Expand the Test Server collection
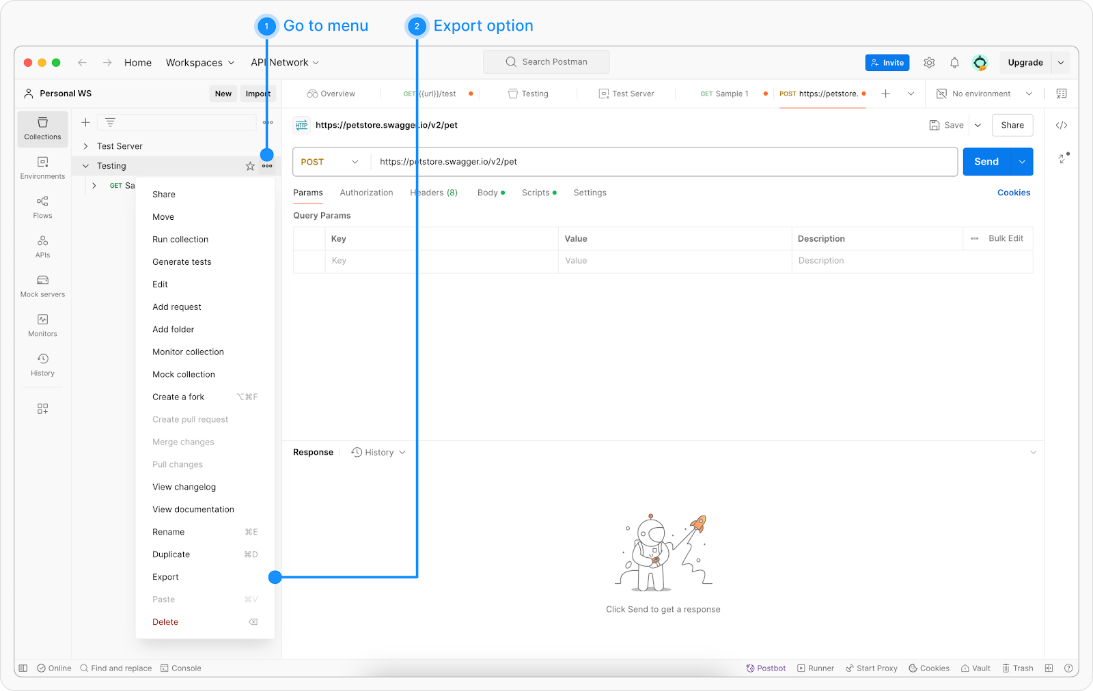Viewport: 1093px width, 691px height. (x=85, y=146)
